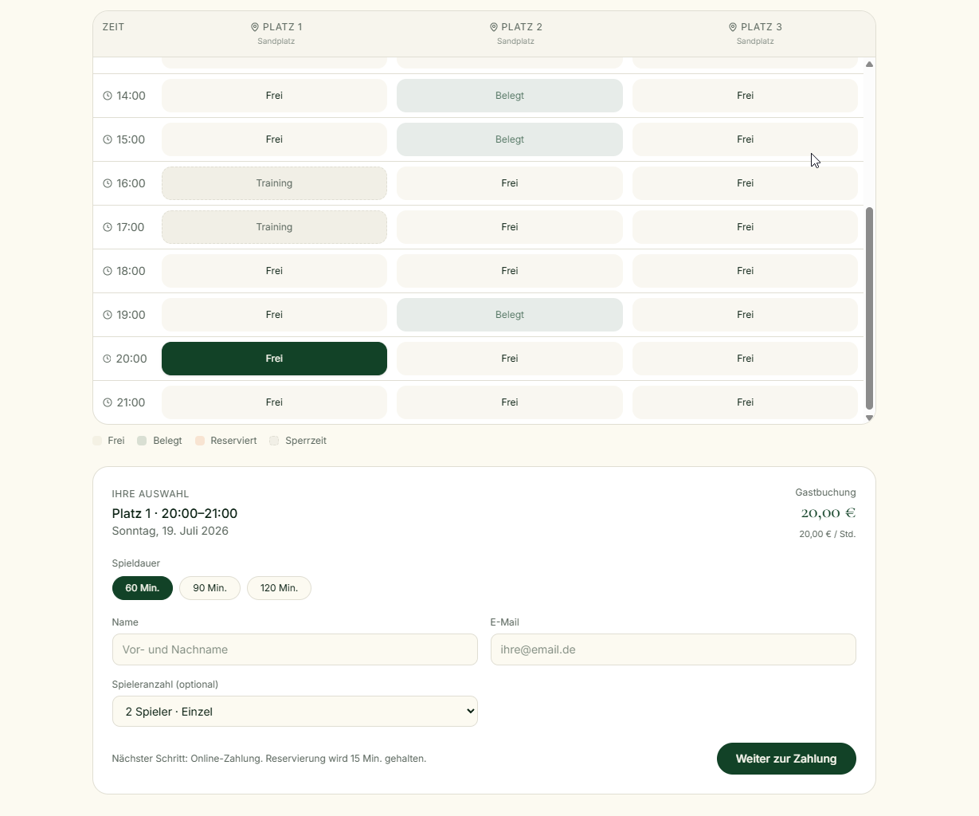
Task: Choose the 120 Min. duration
Action: click(279, 588)
